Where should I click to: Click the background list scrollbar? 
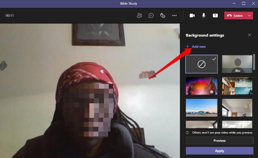(x=254, y=62)
